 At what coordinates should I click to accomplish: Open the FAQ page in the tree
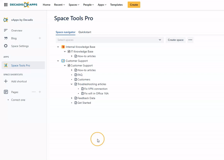click(x=80, y=75)
